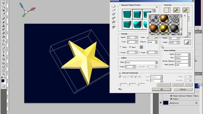Select the rounded cyan shape preset thumbnail

coord(137,24)
